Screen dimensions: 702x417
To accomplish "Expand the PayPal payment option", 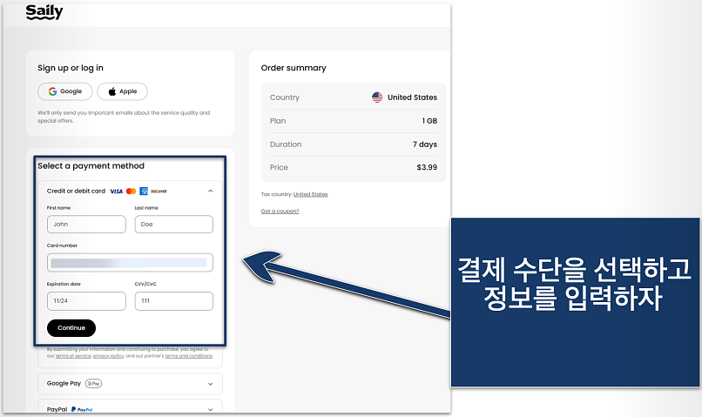I will [210, 408].
